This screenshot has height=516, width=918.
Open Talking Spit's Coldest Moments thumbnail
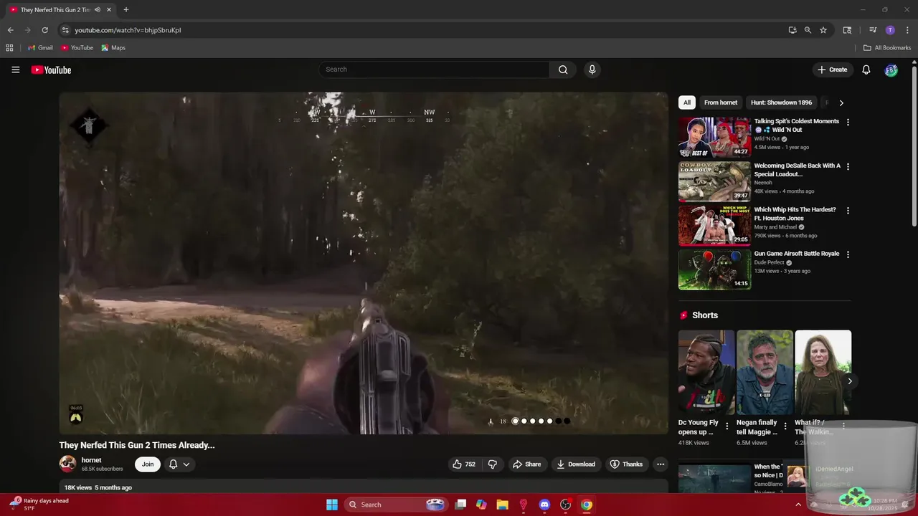tap(715, 138)
